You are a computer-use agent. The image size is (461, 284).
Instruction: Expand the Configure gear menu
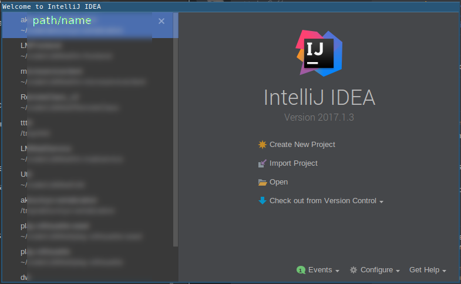click(x=375, y=270)
